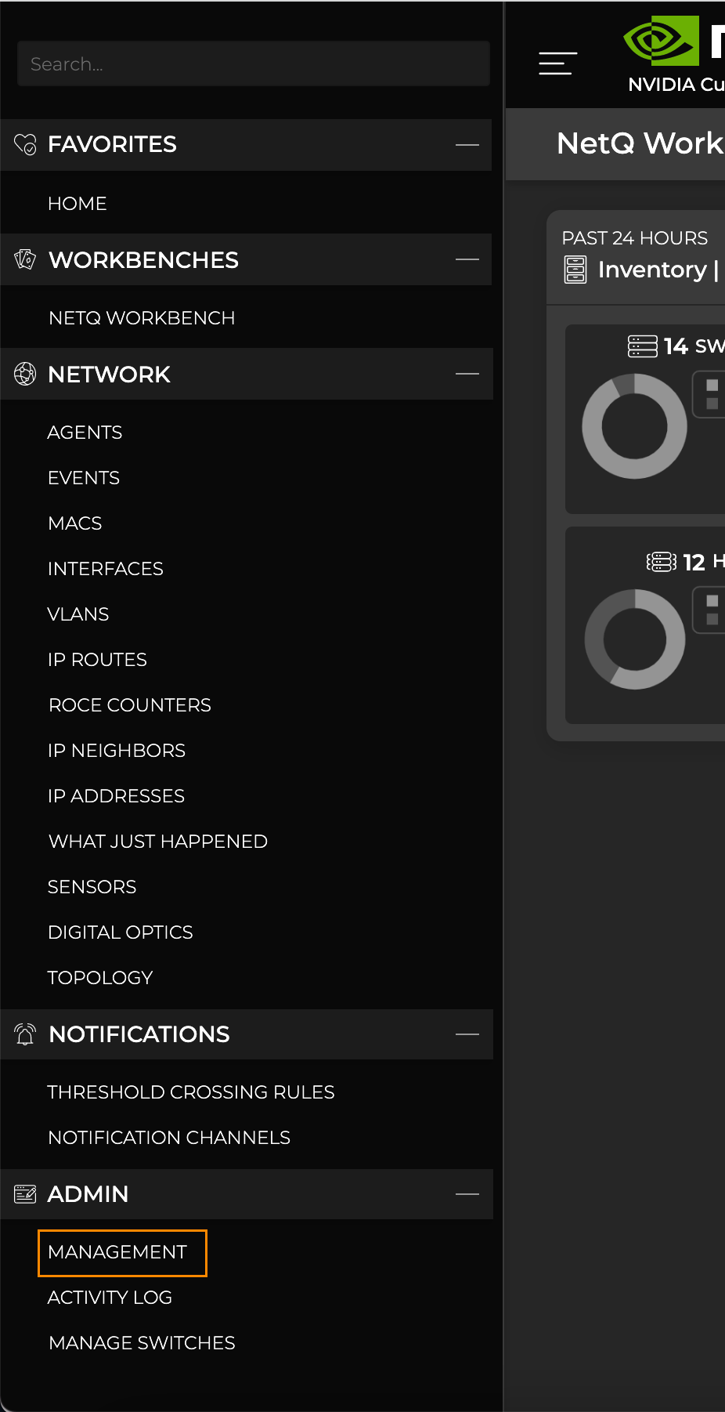
Task: Collapse the Admin section
Action: [467, 1194]
